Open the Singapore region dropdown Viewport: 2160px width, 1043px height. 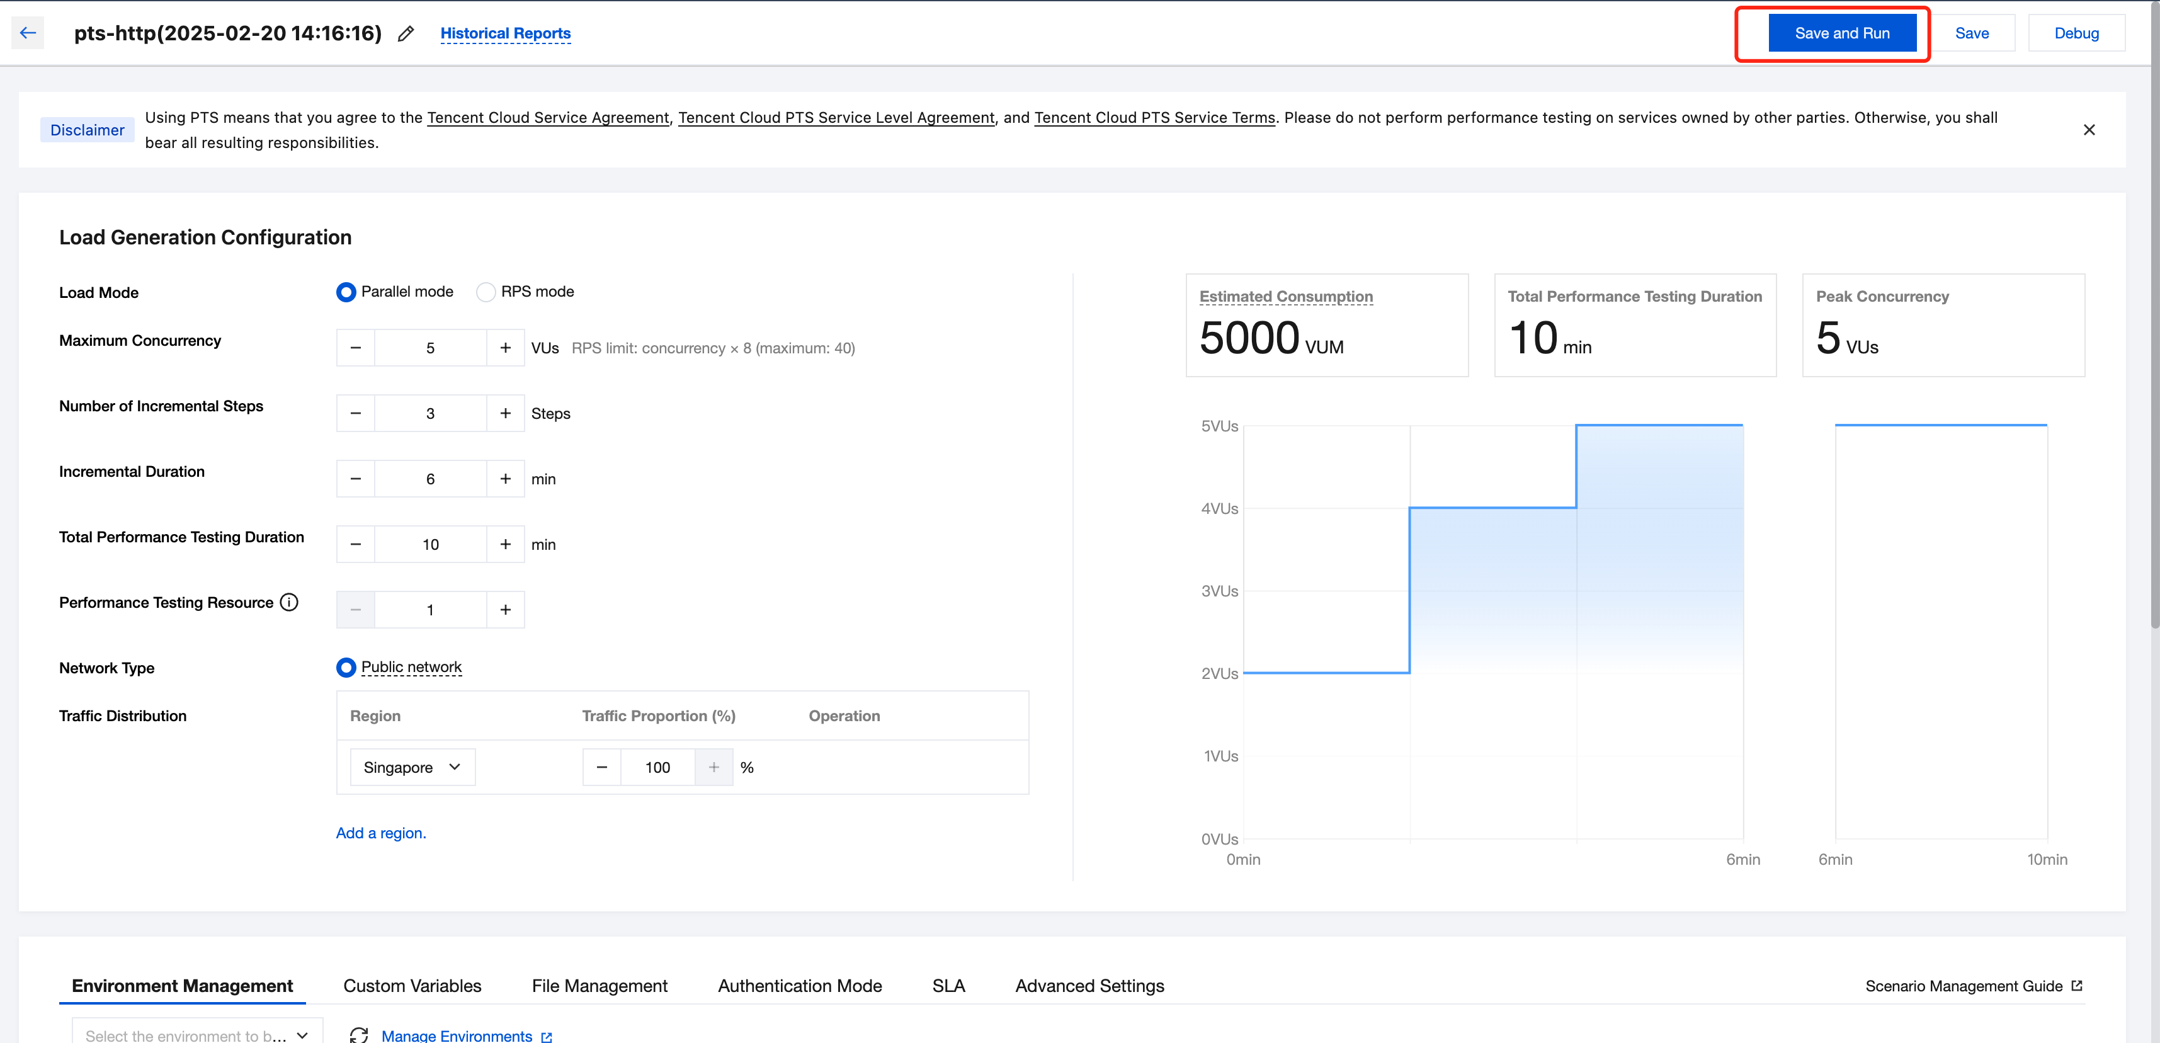pos(412,767)
